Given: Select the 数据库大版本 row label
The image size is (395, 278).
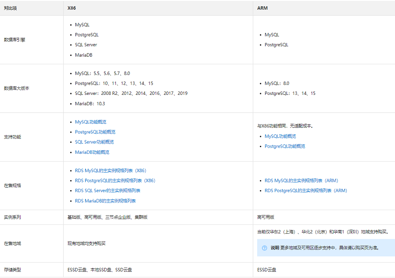Looking at the screenshot, I should click(x=17, y=88).
